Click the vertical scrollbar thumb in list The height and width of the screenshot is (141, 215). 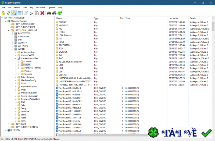(x=213, y=26)
